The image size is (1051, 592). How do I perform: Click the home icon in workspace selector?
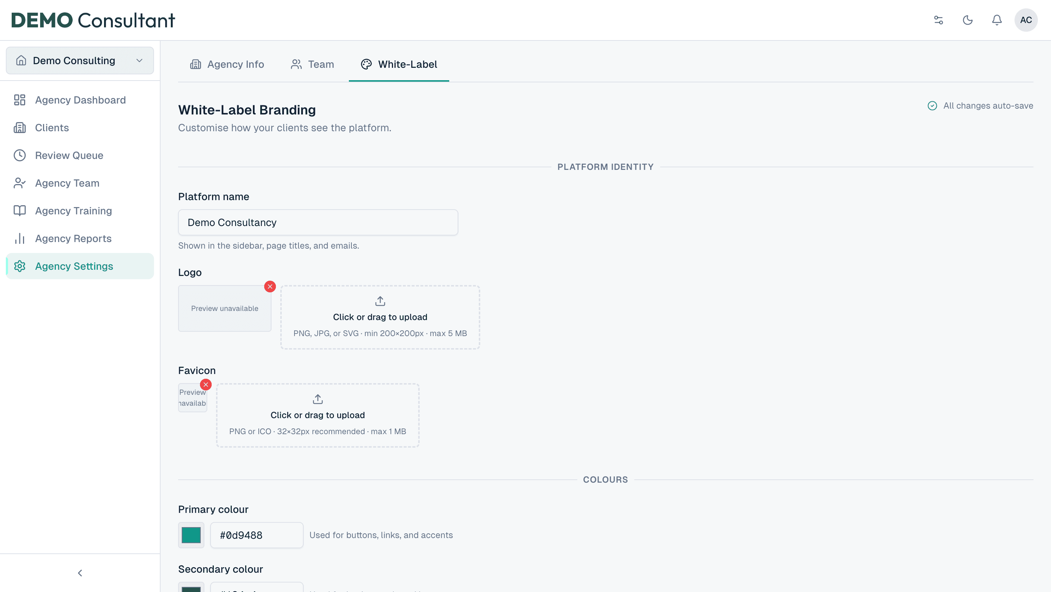tap(21, 60)
